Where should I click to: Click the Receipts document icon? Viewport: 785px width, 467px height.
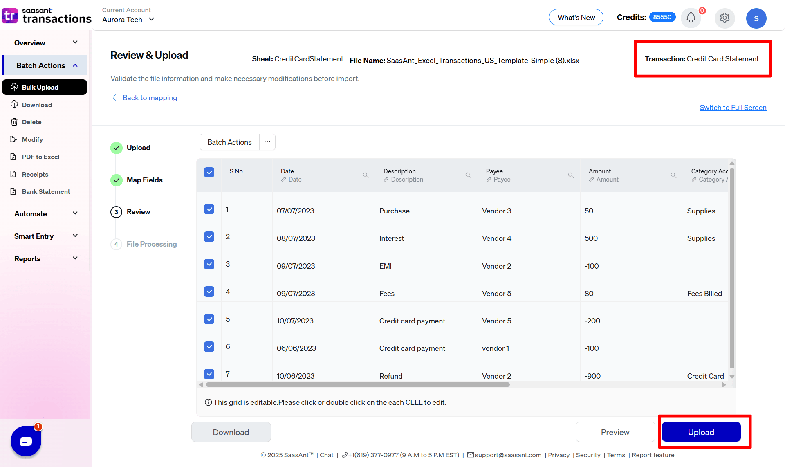pyautogui.click(x=13, y=174)
